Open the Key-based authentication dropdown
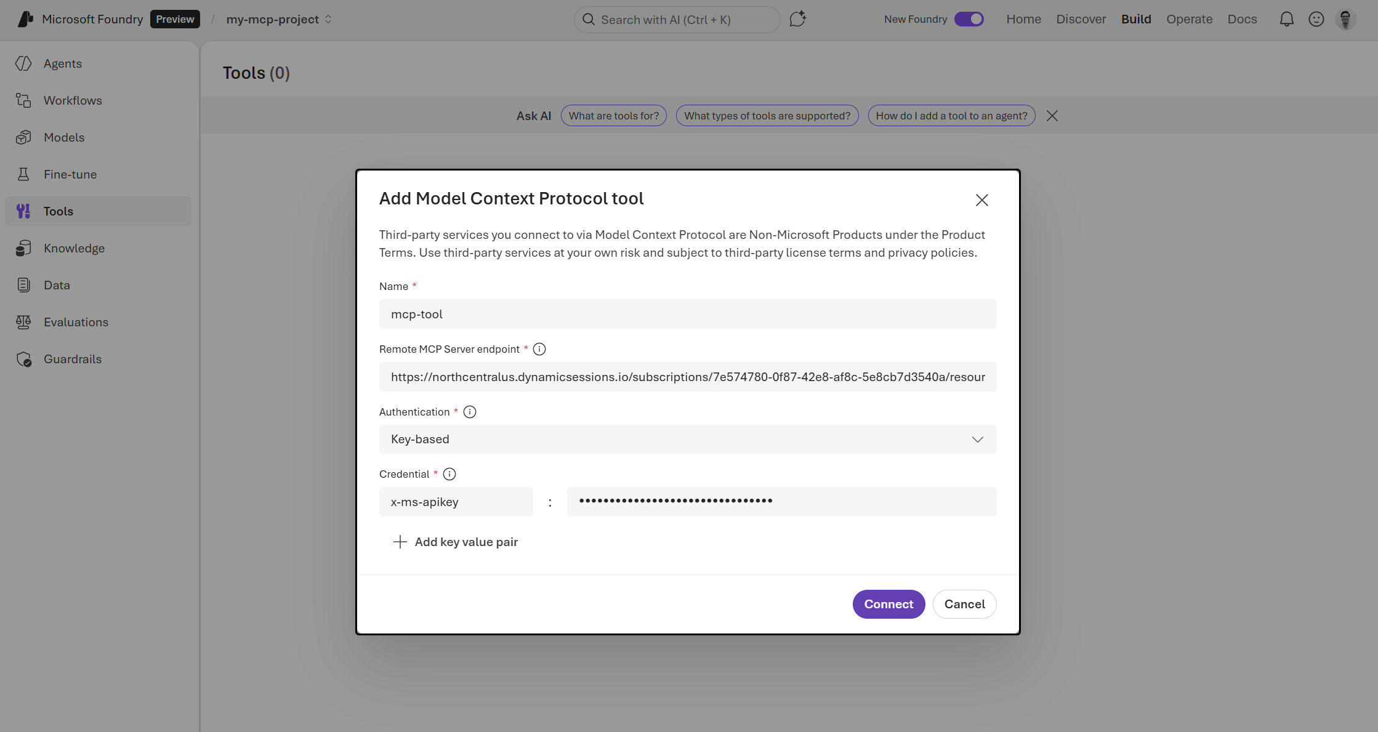This screenshot has width=1378, height=732. pyautogui.click(x=978, y=439)
